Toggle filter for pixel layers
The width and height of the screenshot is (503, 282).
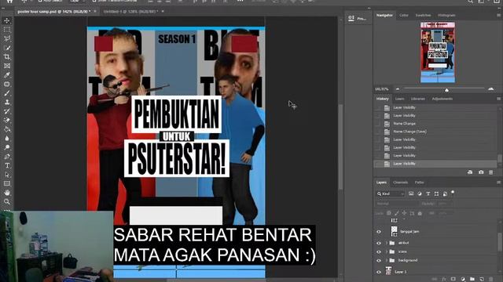(x=411, y=193)
